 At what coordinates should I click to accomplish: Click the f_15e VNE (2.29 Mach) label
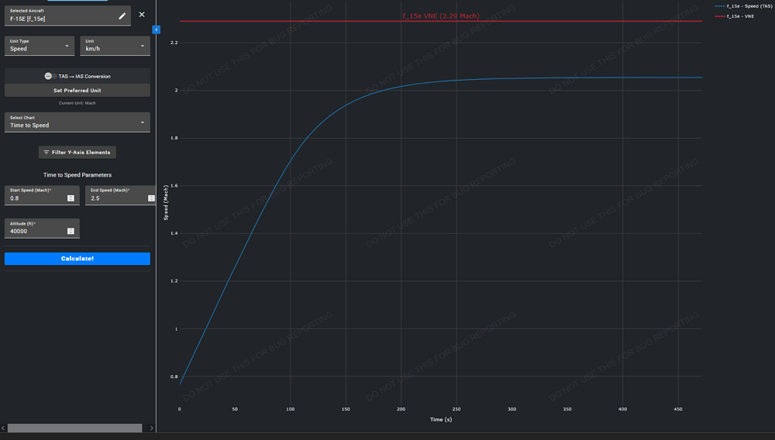tap(441, 15)
